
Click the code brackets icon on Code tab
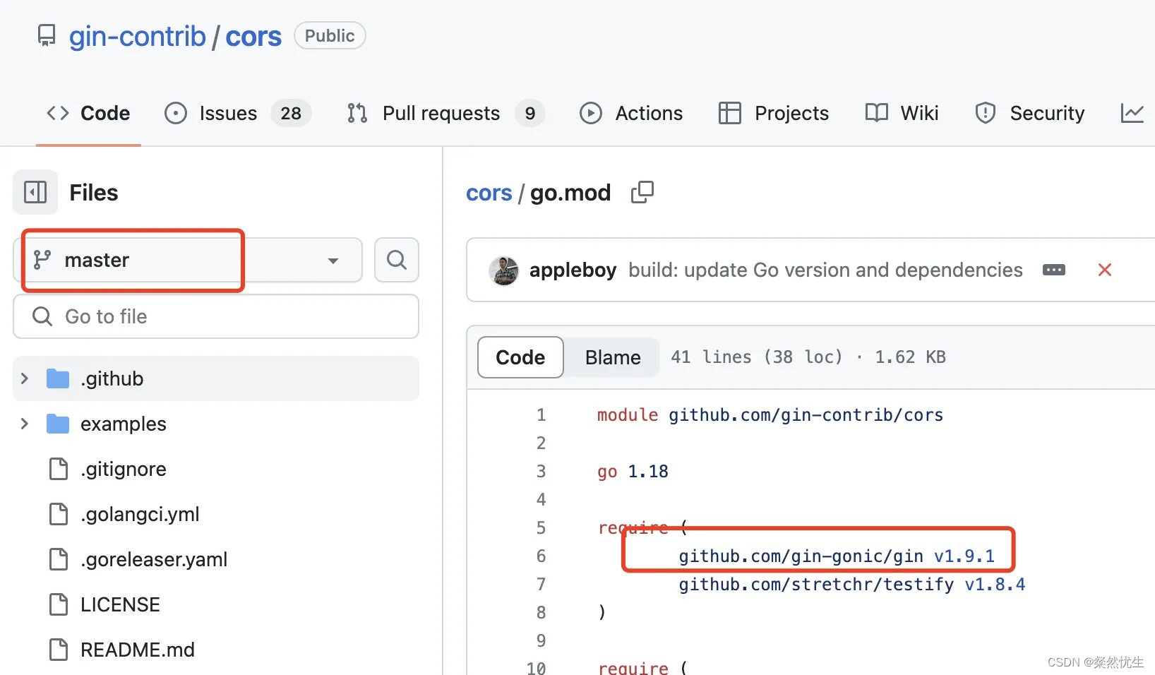click(58, 113)
